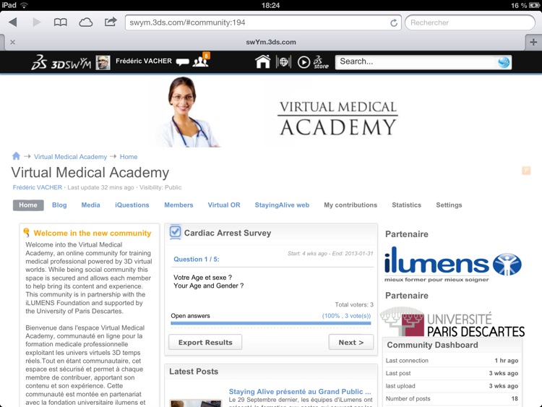Image resolution: width=542 pixels, height=407 pixels.
Task: Click the Number of posts dashboard row
Action: click(x=452, y=399)
